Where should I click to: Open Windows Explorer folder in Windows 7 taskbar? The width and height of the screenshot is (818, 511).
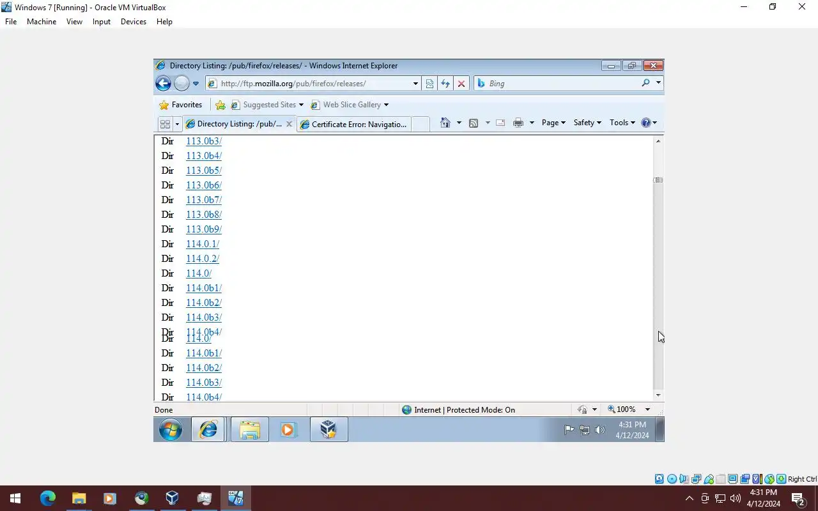pyautogui.click(x=249, y=430)
